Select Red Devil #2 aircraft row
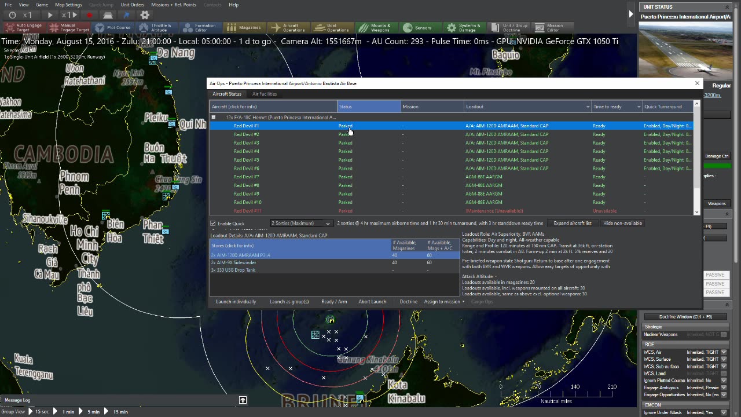 pyautogui.click(x=452, y=134)
